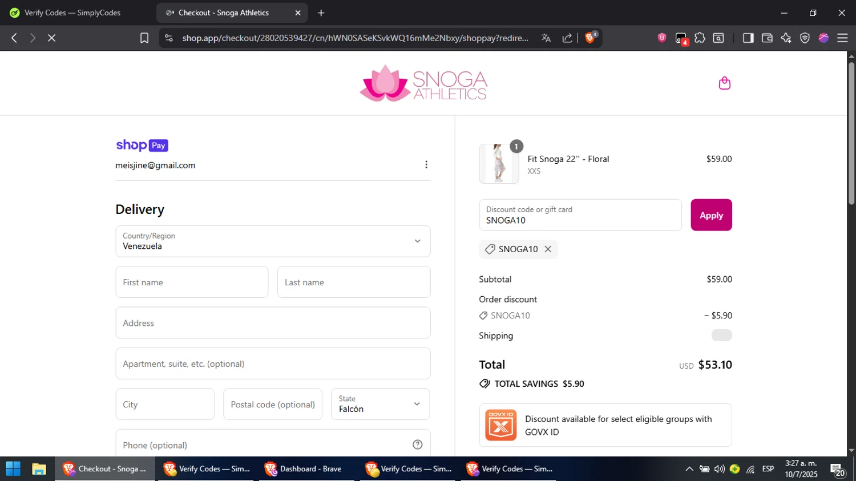
Task: Click the Address field
Action: point(273,323)
